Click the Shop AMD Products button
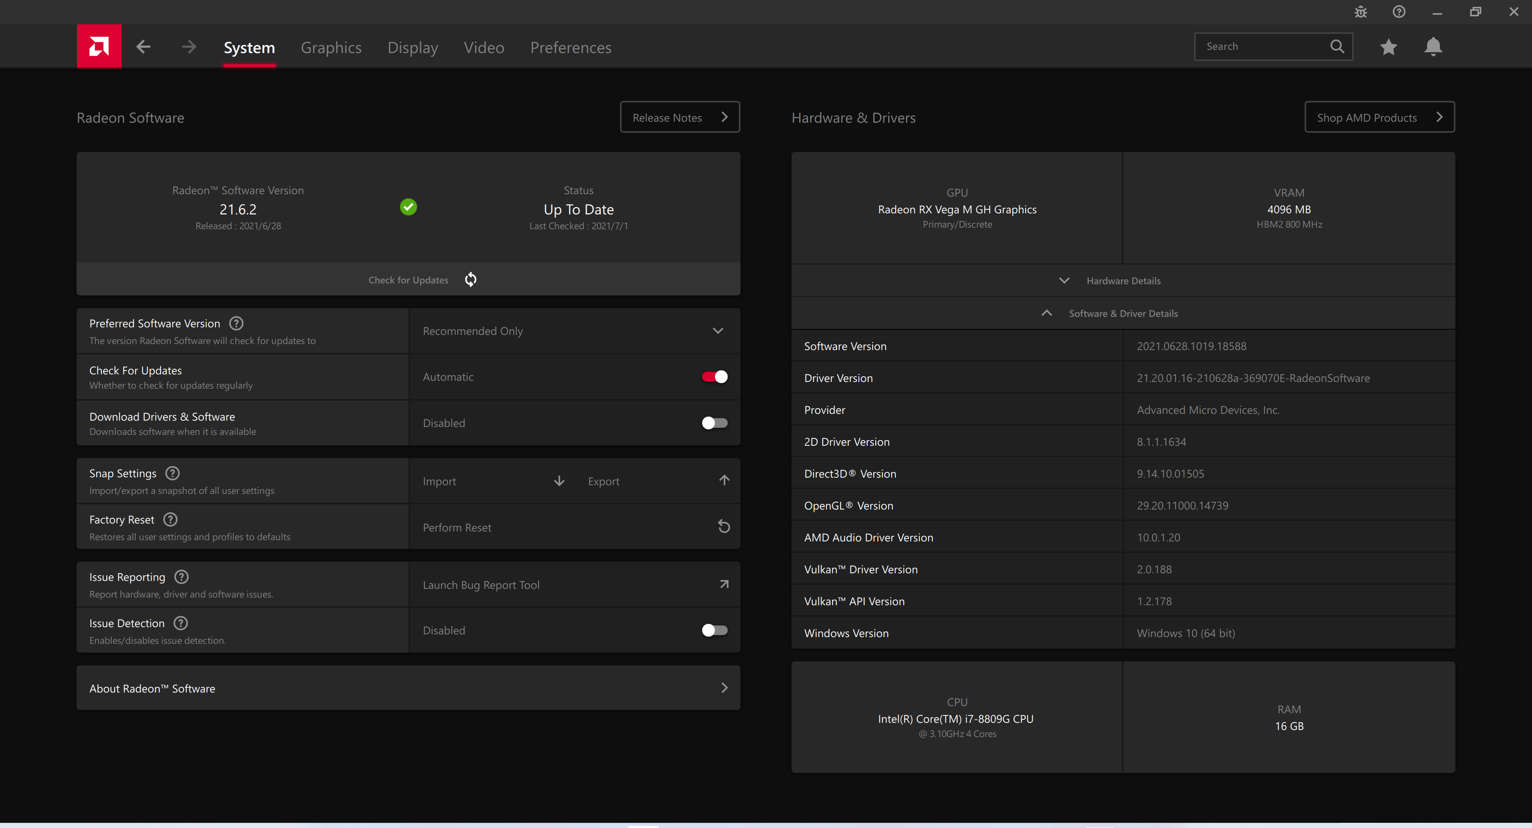The width and height of the screenshot is (1532, 828). (x=1378, y=117)
